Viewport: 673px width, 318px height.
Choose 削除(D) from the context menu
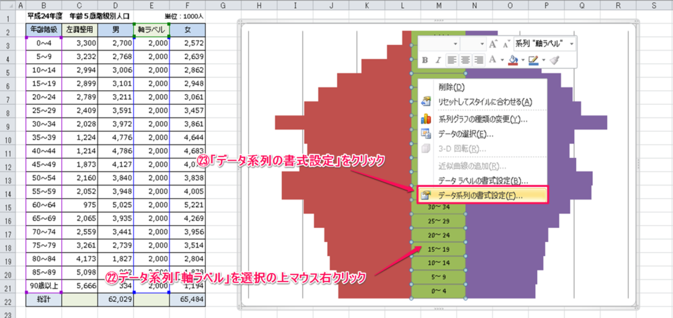[x=451, y=87]
